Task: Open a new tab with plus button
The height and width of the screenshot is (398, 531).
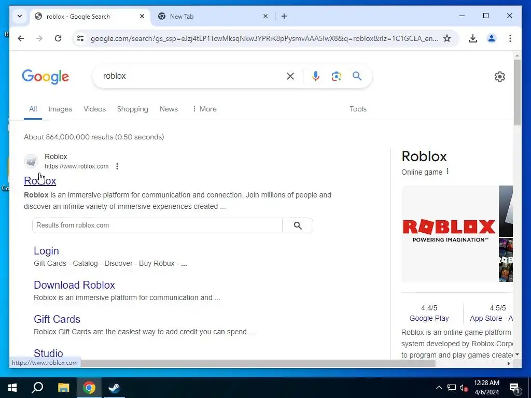Action: point(284,16)
